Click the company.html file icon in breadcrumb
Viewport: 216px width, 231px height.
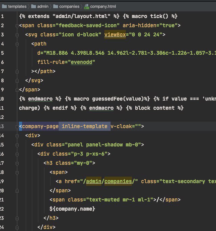click(x=86, y=7)
